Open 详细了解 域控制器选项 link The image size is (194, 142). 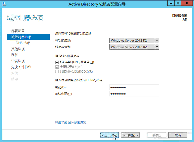click(71, 122)
